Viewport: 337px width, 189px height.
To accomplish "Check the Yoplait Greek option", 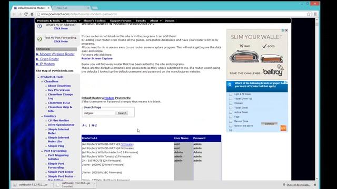I will (x=231, y=108).
